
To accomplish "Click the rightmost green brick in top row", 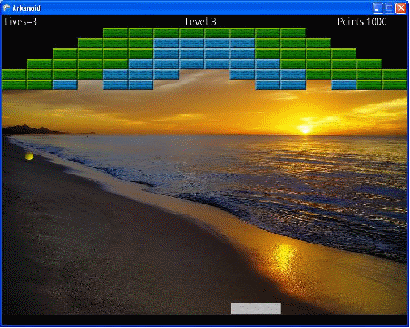I will pos(293,33).
